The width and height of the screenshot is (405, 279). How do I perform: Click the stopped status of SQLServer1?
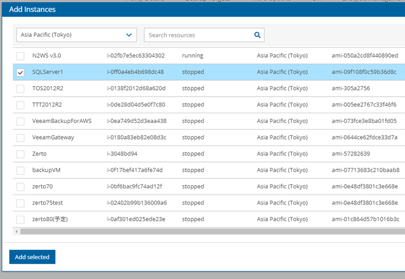point(193,72)
